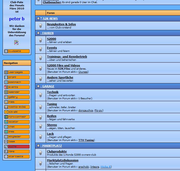Collapse the FAHREN category section
The width and height of the screenshot is (180, 171).
[x=38, y=33]
